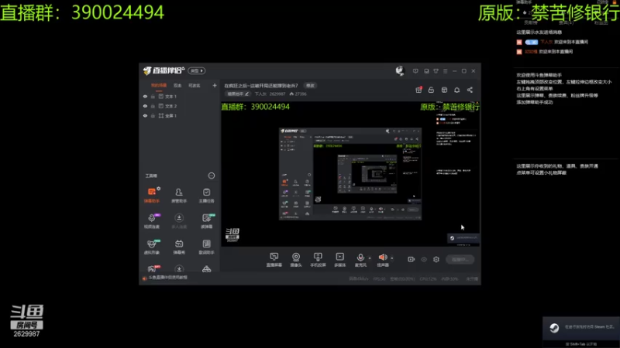Open the 读弹幕 read-danmaku tool

coord(206,220)
